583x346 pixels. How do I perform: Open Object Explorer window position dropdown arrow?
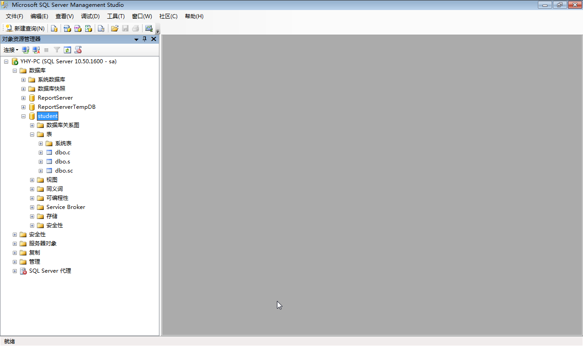coord(136,39)
